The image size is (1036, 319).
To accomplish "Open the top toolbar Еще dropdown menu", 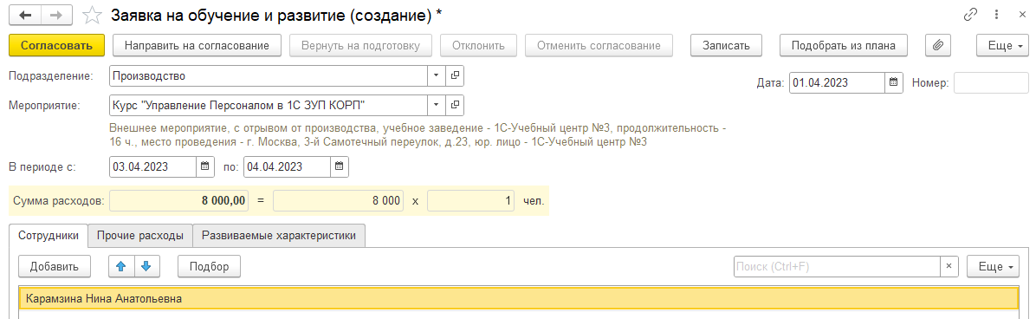I will pyautogui.click(x=1002, y=46).
